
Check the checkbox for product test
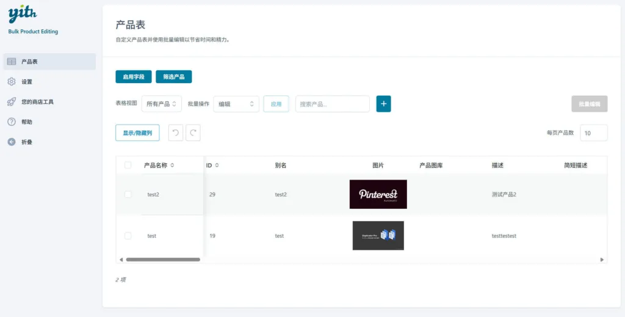[128, 236]
